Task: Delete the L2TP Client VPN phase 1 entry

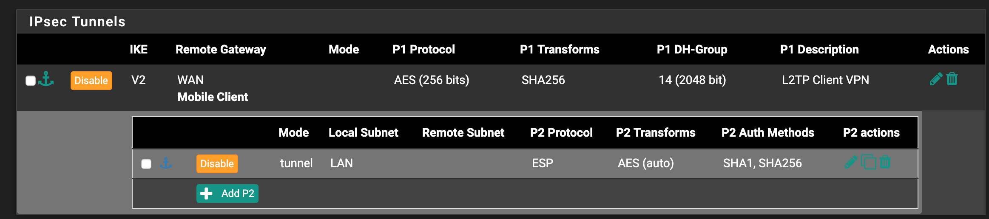Action: click(952, 79)
